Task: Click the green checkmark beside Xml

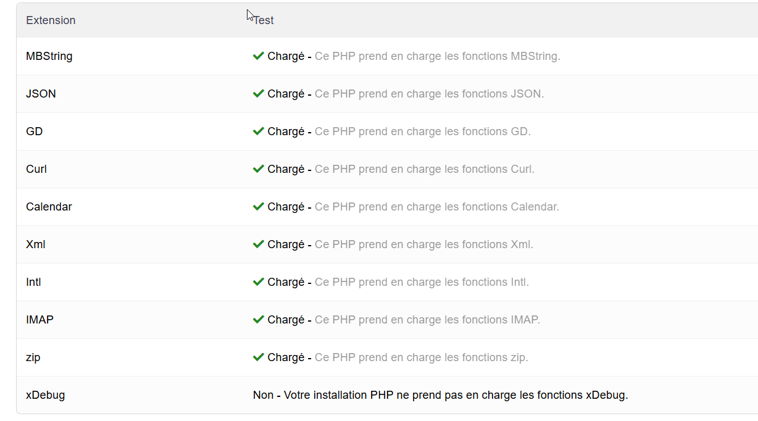Action: pyautogui.click(x=259, y=244)
